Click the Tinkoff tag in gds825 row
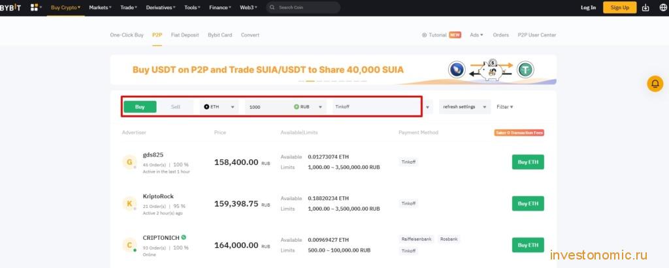Screen dimensions: 669x268 (408, 162)
